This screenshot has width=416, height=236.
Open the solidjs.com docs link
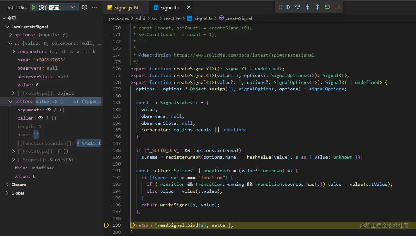click(244, 55)
